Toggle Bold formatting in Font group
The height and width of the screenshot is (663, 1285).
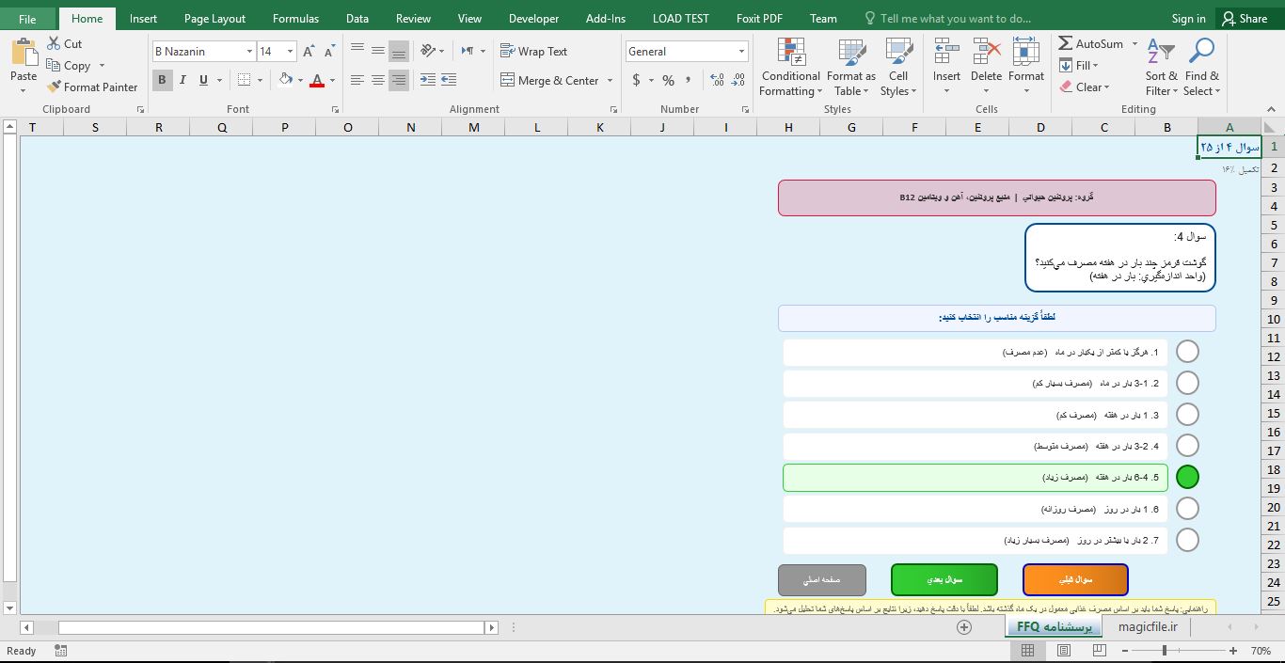[162, 80]
